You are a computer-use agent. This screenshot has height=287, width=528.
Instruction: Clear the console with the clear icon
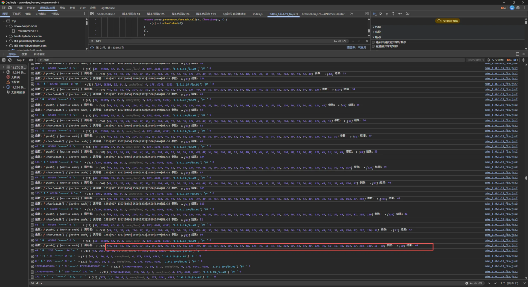click(x=9, y=60)
